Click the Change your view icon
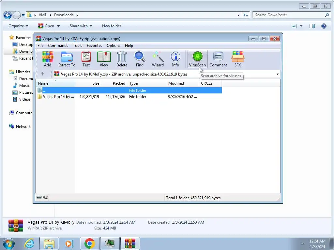The width and height of the screenshot is (334, 250). click(294, 26)
